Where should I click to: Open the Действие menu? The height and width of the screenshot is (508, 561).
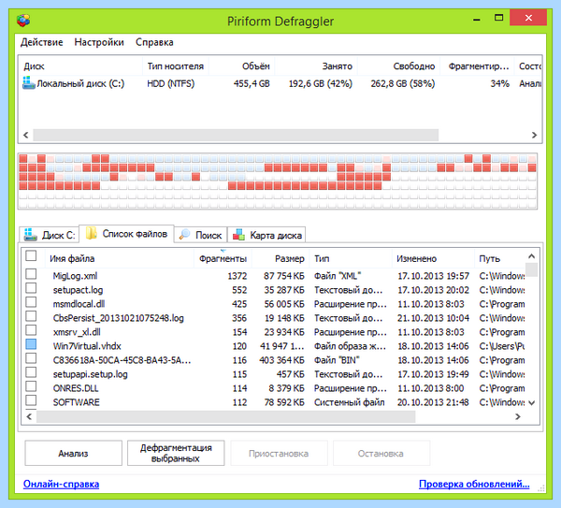[41, 42]
